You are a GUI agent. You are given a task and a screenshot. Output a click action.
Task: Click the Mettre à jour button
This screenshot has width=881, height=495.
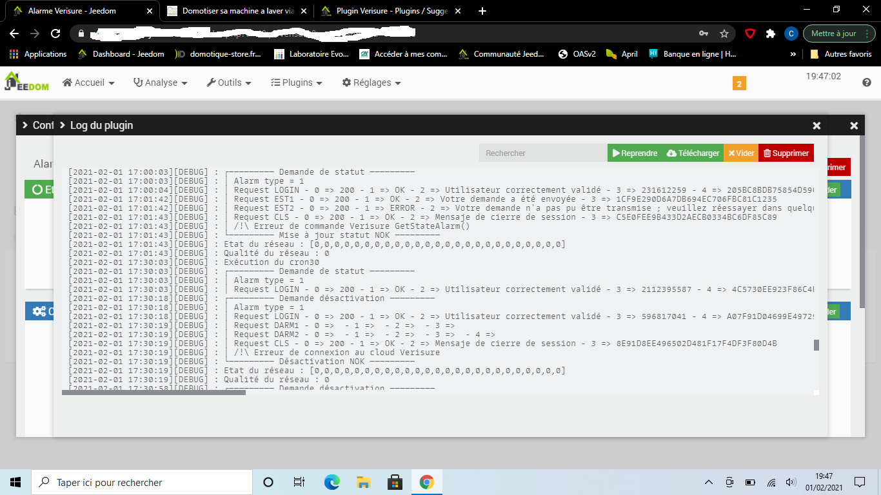tap(838, 34)
